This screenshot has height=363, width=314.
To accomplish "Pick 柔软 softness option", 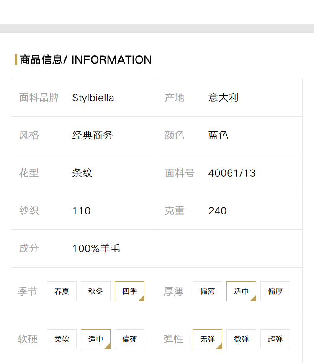I will coord(62,339).
